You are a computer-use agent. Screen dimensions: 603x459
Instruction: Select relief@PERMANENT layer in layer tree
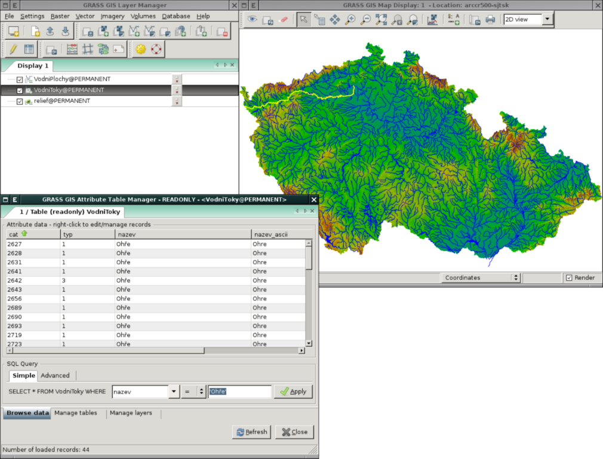[x=62, y=101]
